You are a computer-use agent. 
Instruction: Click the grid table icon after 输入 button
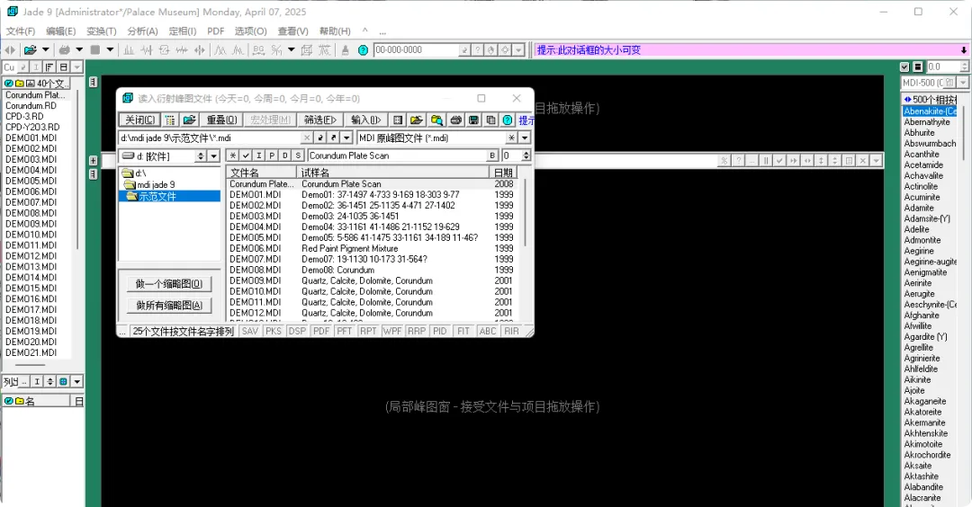tap(398, 120)
